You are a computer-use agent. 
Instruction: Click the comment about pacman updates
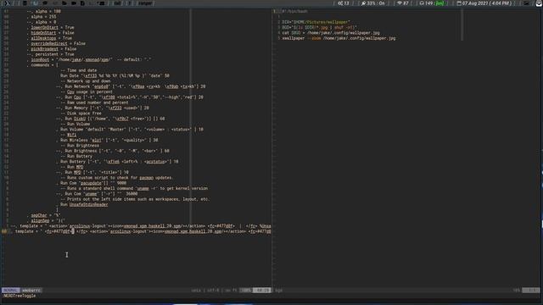(x=117, y=178)
